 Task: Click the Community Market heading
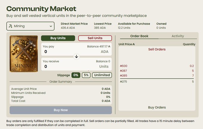coord(41,9)
